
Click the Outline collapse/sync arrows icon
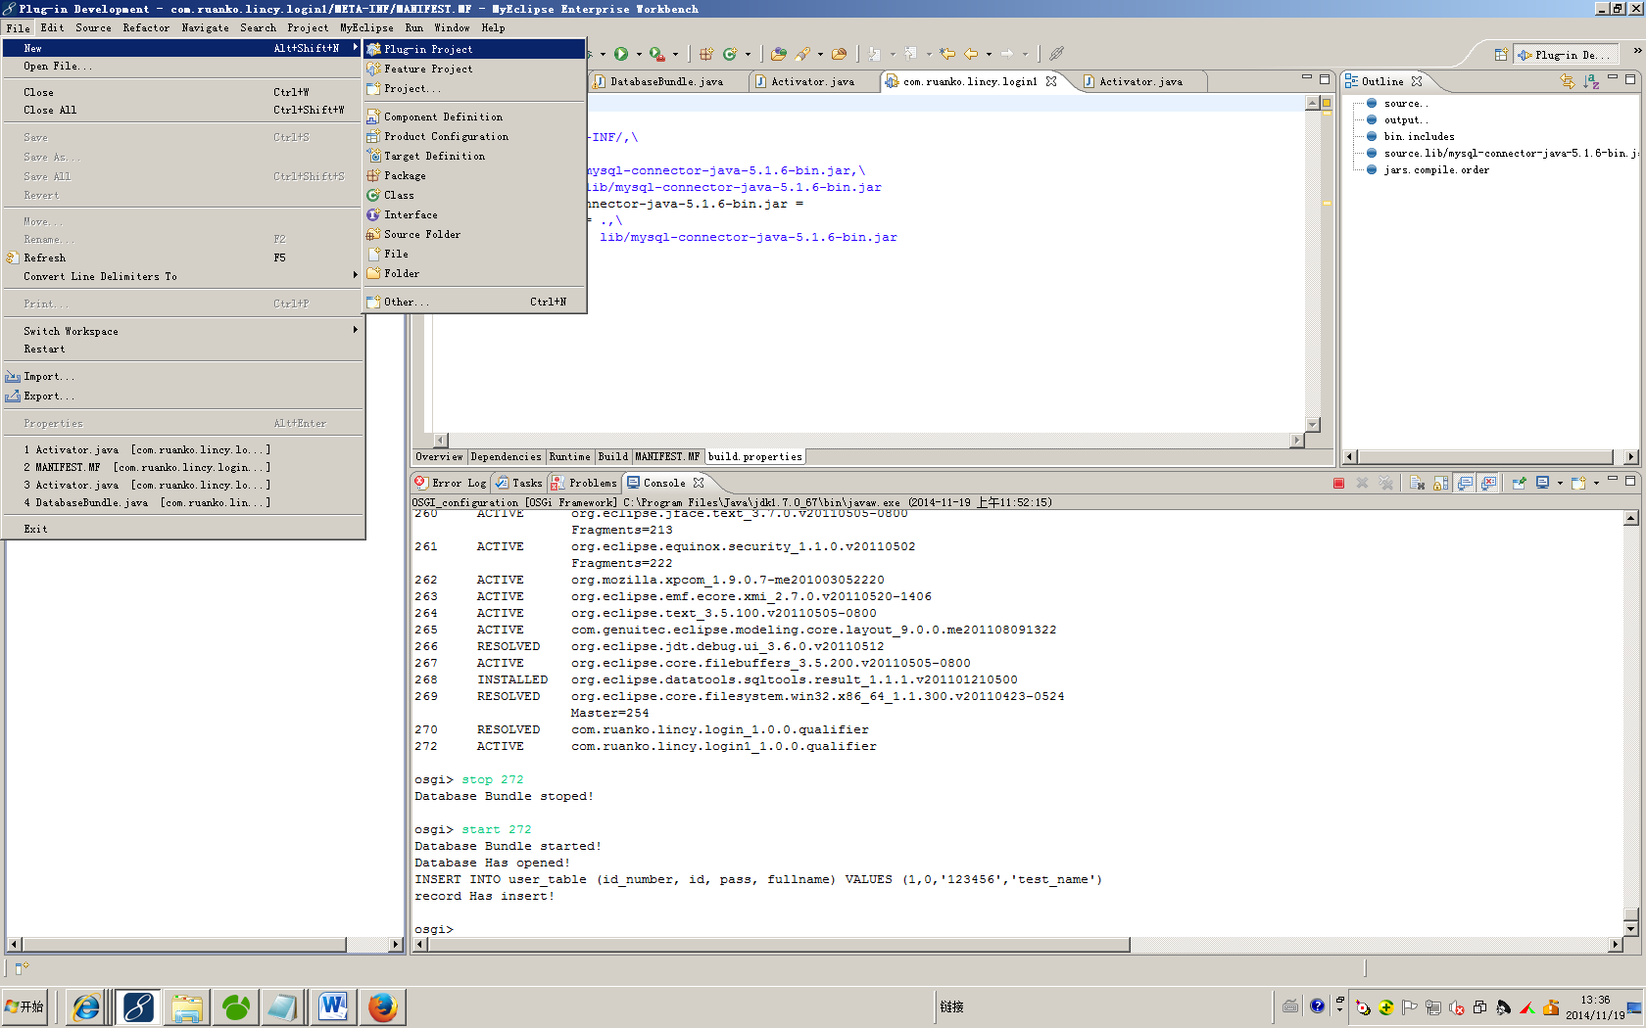pyautogui.click(x=1568, y=81)
